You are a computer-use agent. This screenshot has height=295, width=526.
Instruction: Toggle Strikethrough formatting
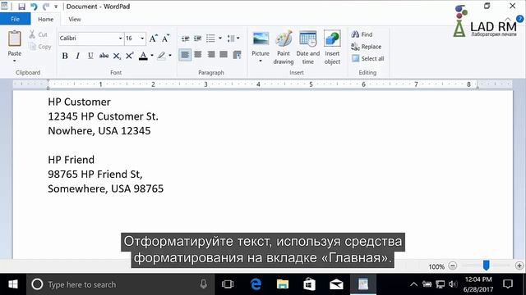[x=104, y=56]
